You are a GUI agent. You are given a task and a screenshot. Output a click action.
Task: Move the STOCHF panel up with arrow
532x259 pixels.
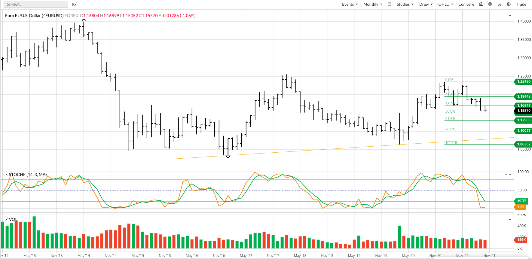pos(506,175)
